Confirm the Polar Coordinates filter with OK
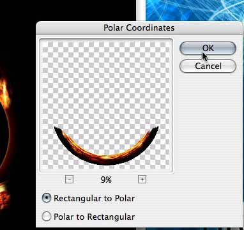 [x=208, y=49]
